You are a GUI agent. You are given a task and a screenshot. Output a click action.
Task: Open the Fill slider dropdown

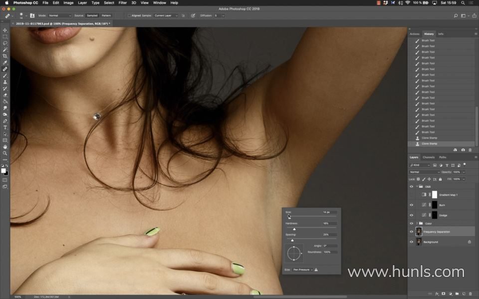pos(464,179)
